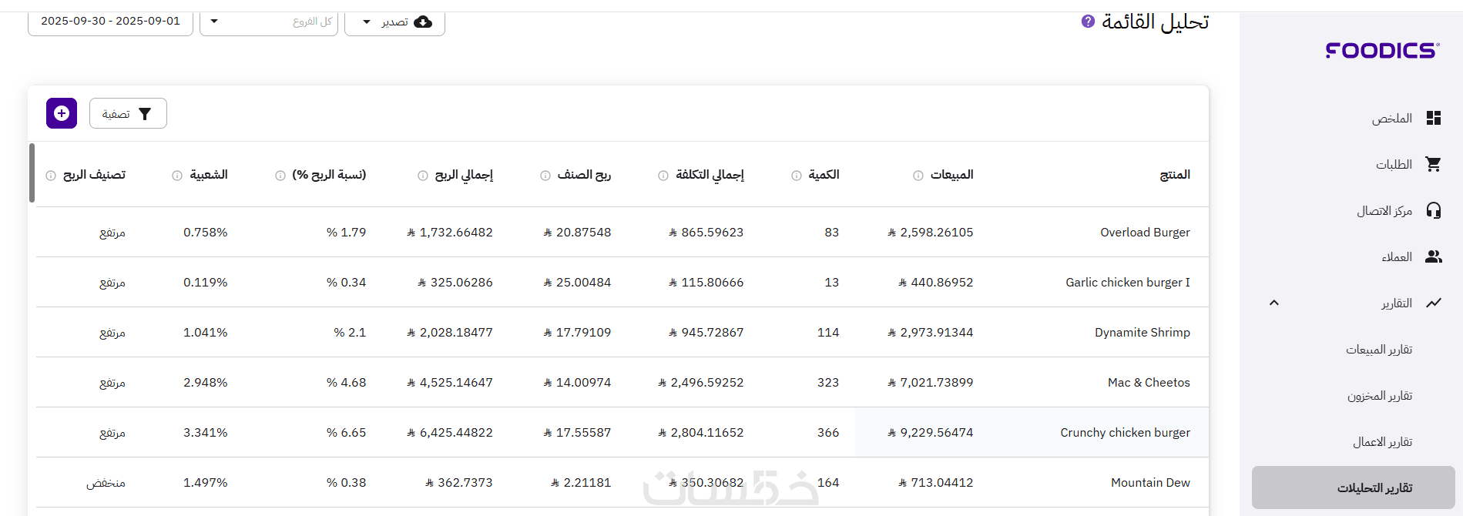Click منخفض rating in Mountain Dew row
The image size is (1463, 516).
coord(106,483)
